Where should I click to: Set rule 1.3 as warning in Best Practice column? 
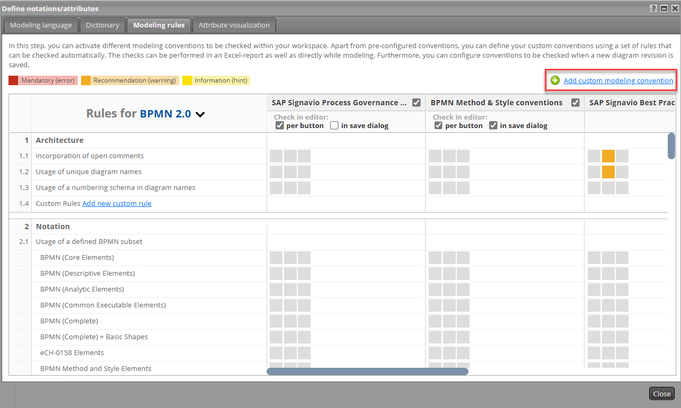click(608, 188)
